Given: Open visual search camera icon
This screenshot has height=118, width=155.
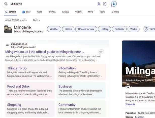Looking at the screenshot, I should (x=105, y=4).
